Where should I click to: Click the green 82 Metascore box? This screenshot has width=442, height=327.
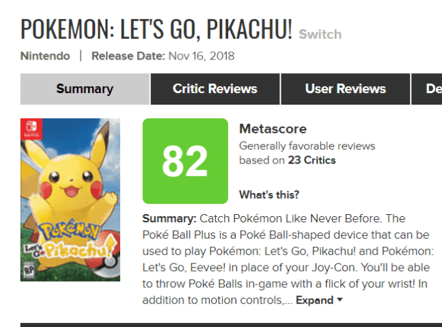click(185, 161)
